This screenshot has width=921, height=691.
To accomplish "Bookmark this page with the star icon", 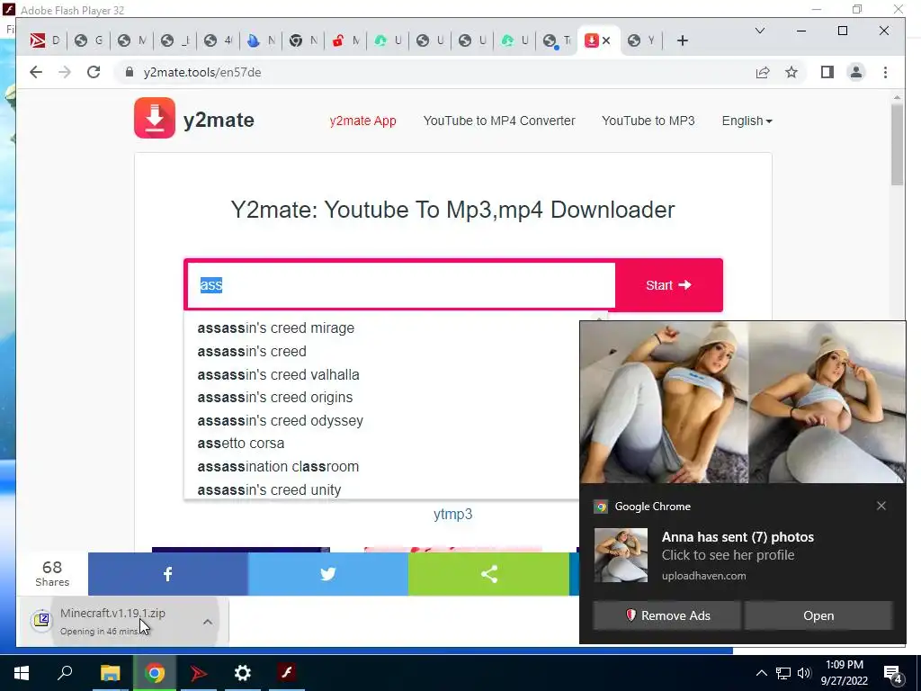I will 791,72.
